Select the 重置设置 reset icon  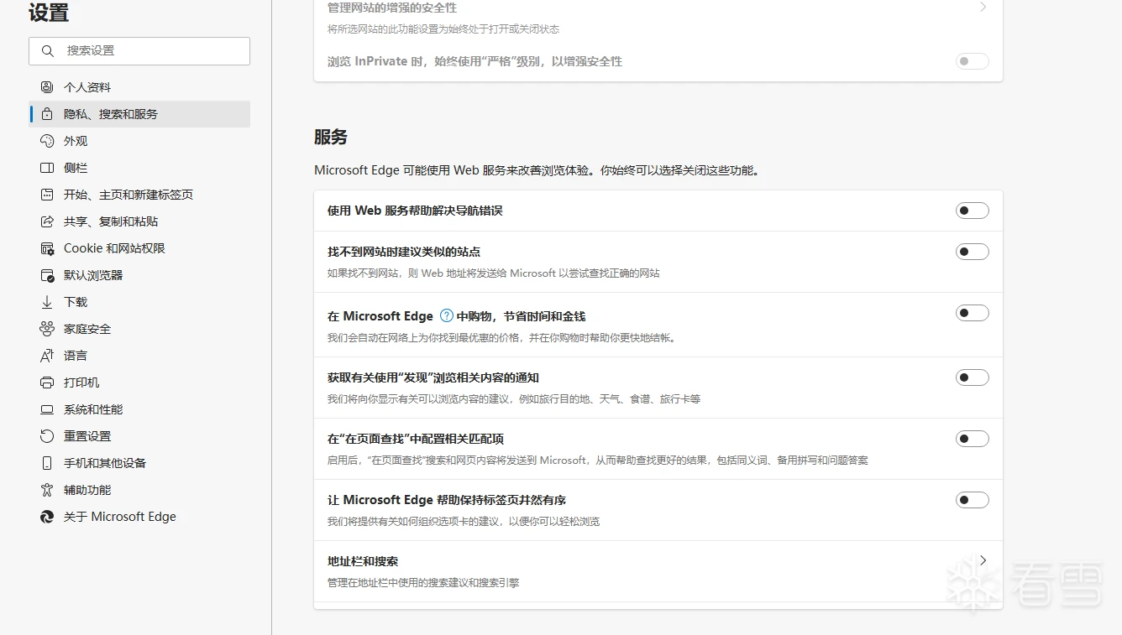click(47, 436)
